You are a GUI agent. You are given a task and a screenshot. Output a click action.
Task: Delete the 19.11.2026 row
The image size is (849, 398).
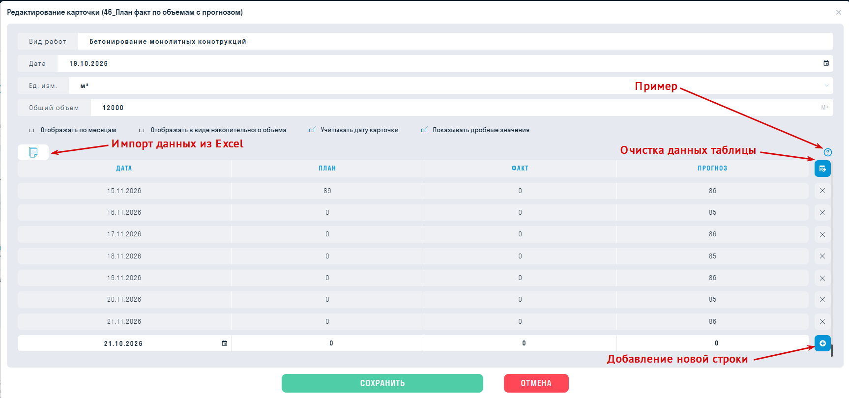point(822,278)
